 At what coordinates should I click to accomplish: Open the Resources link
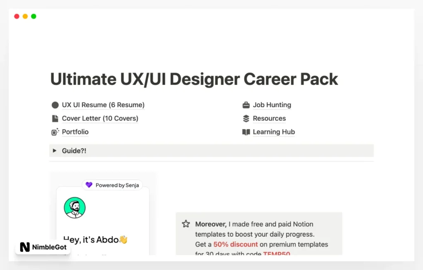[x=269, y=118]
